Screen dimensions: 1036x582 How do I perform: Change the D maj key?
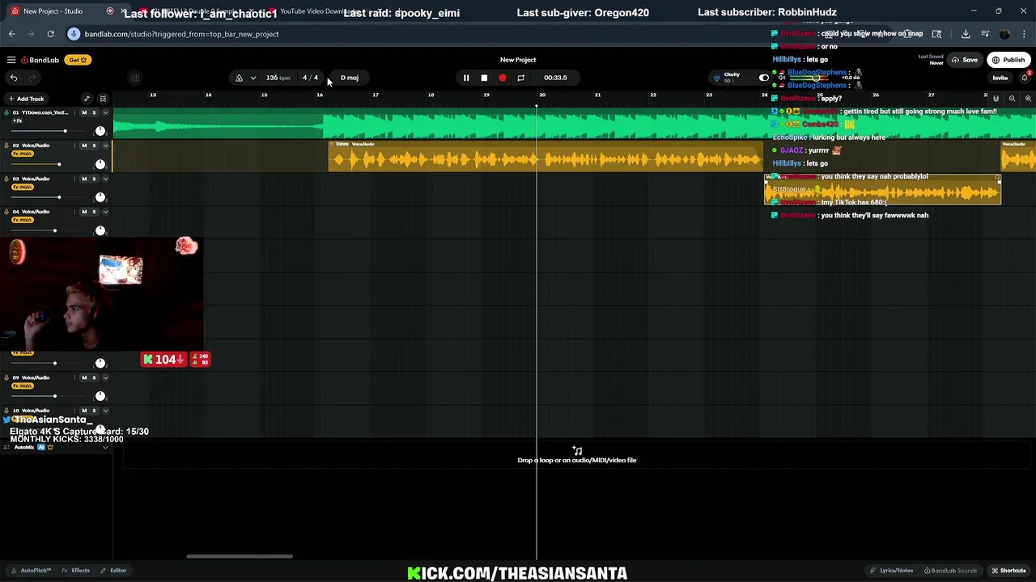pos(350,78)
